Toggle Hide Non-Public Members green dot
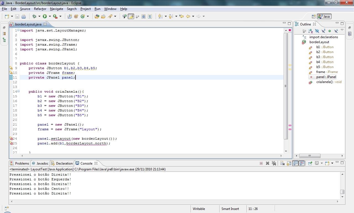Viewport: 354px width, 213px height. (x=330, y=31)
